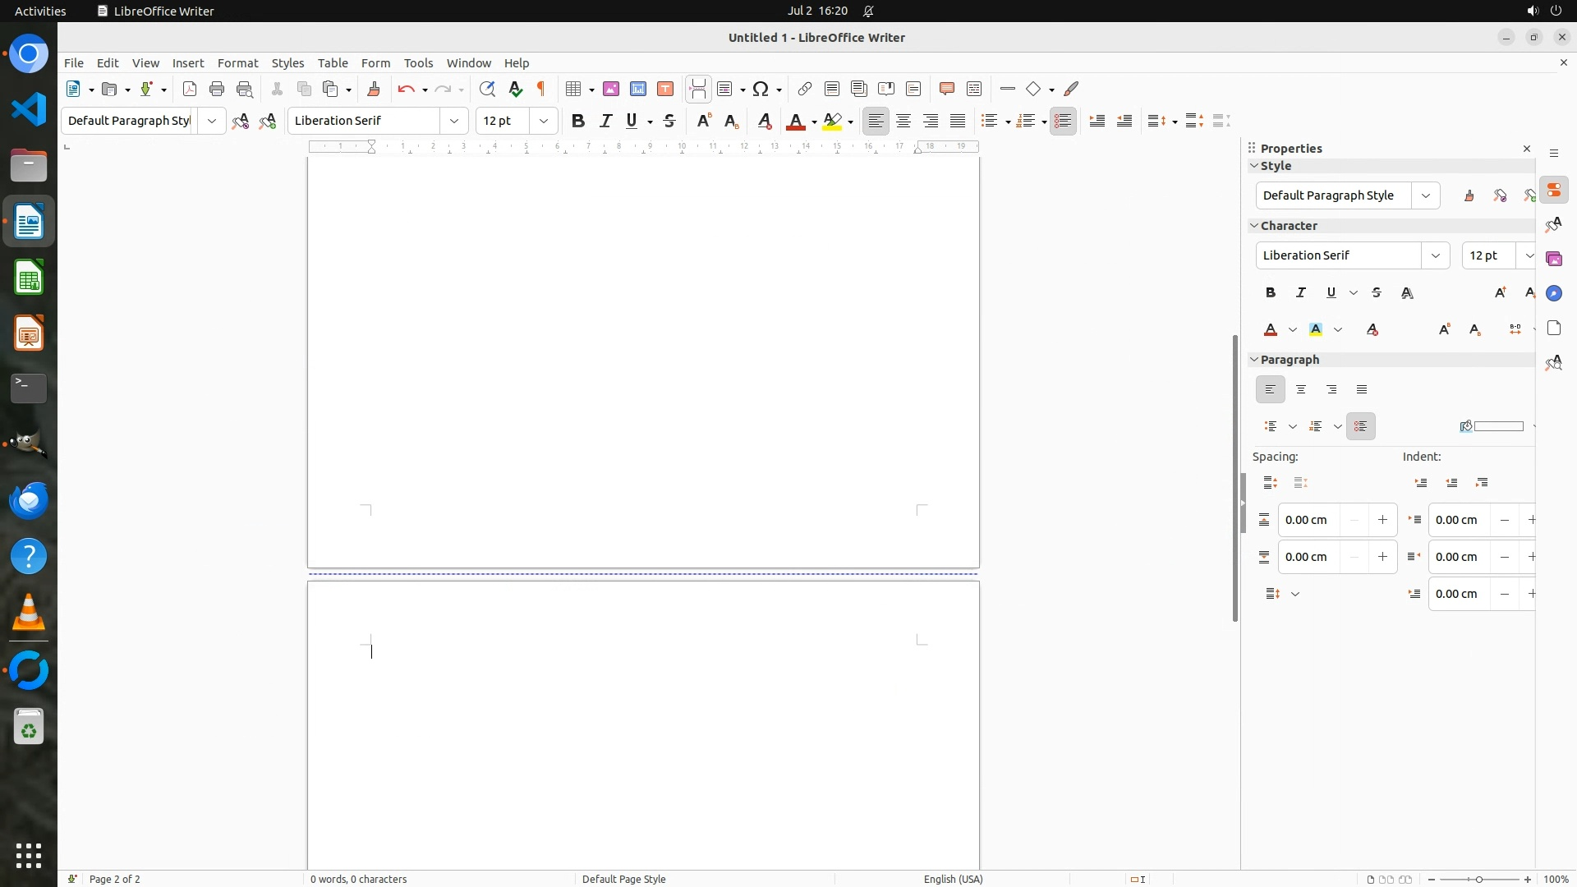Open the Tools menu

click(x=418, y=62)
